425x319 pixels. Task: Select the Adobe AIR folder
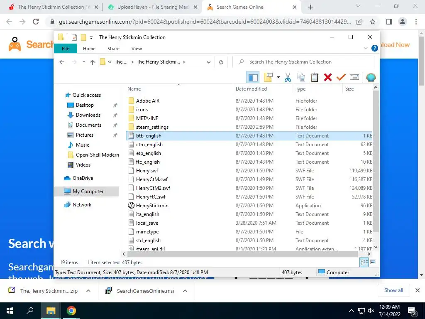[147, 101]
